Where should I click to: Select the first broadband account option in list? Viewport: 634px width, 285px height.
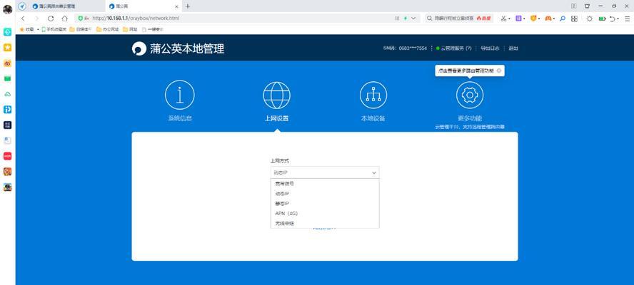coord(325,183)
